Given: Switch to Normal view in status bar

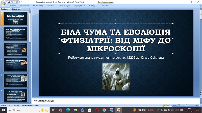Looking at the screenshot, I should [165, 105].
